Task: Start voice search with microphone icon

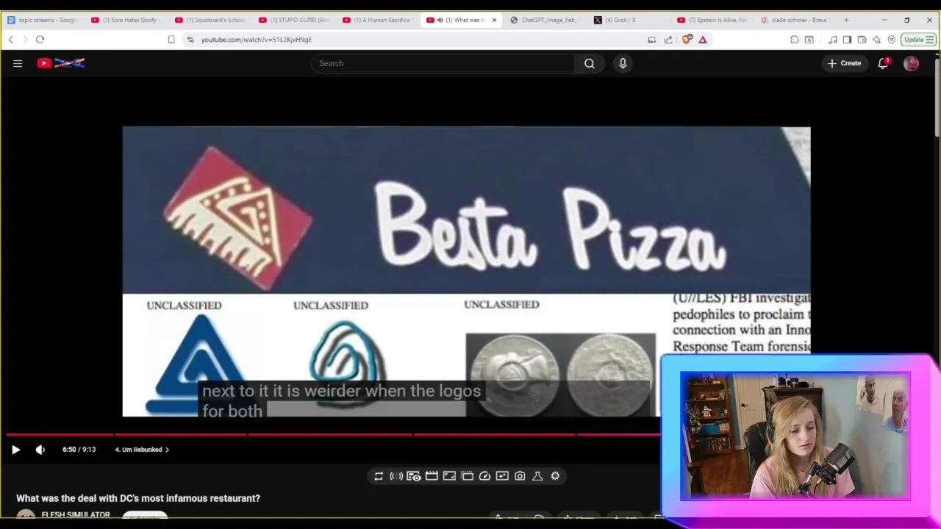Action: (x=623, y=63)
